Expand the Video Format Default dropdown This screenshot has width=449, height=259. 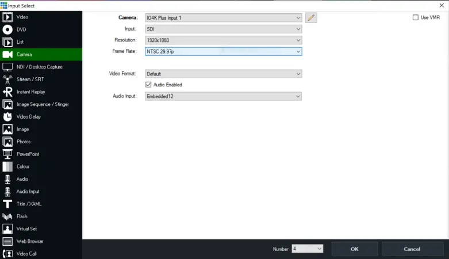tap(224, 74)
